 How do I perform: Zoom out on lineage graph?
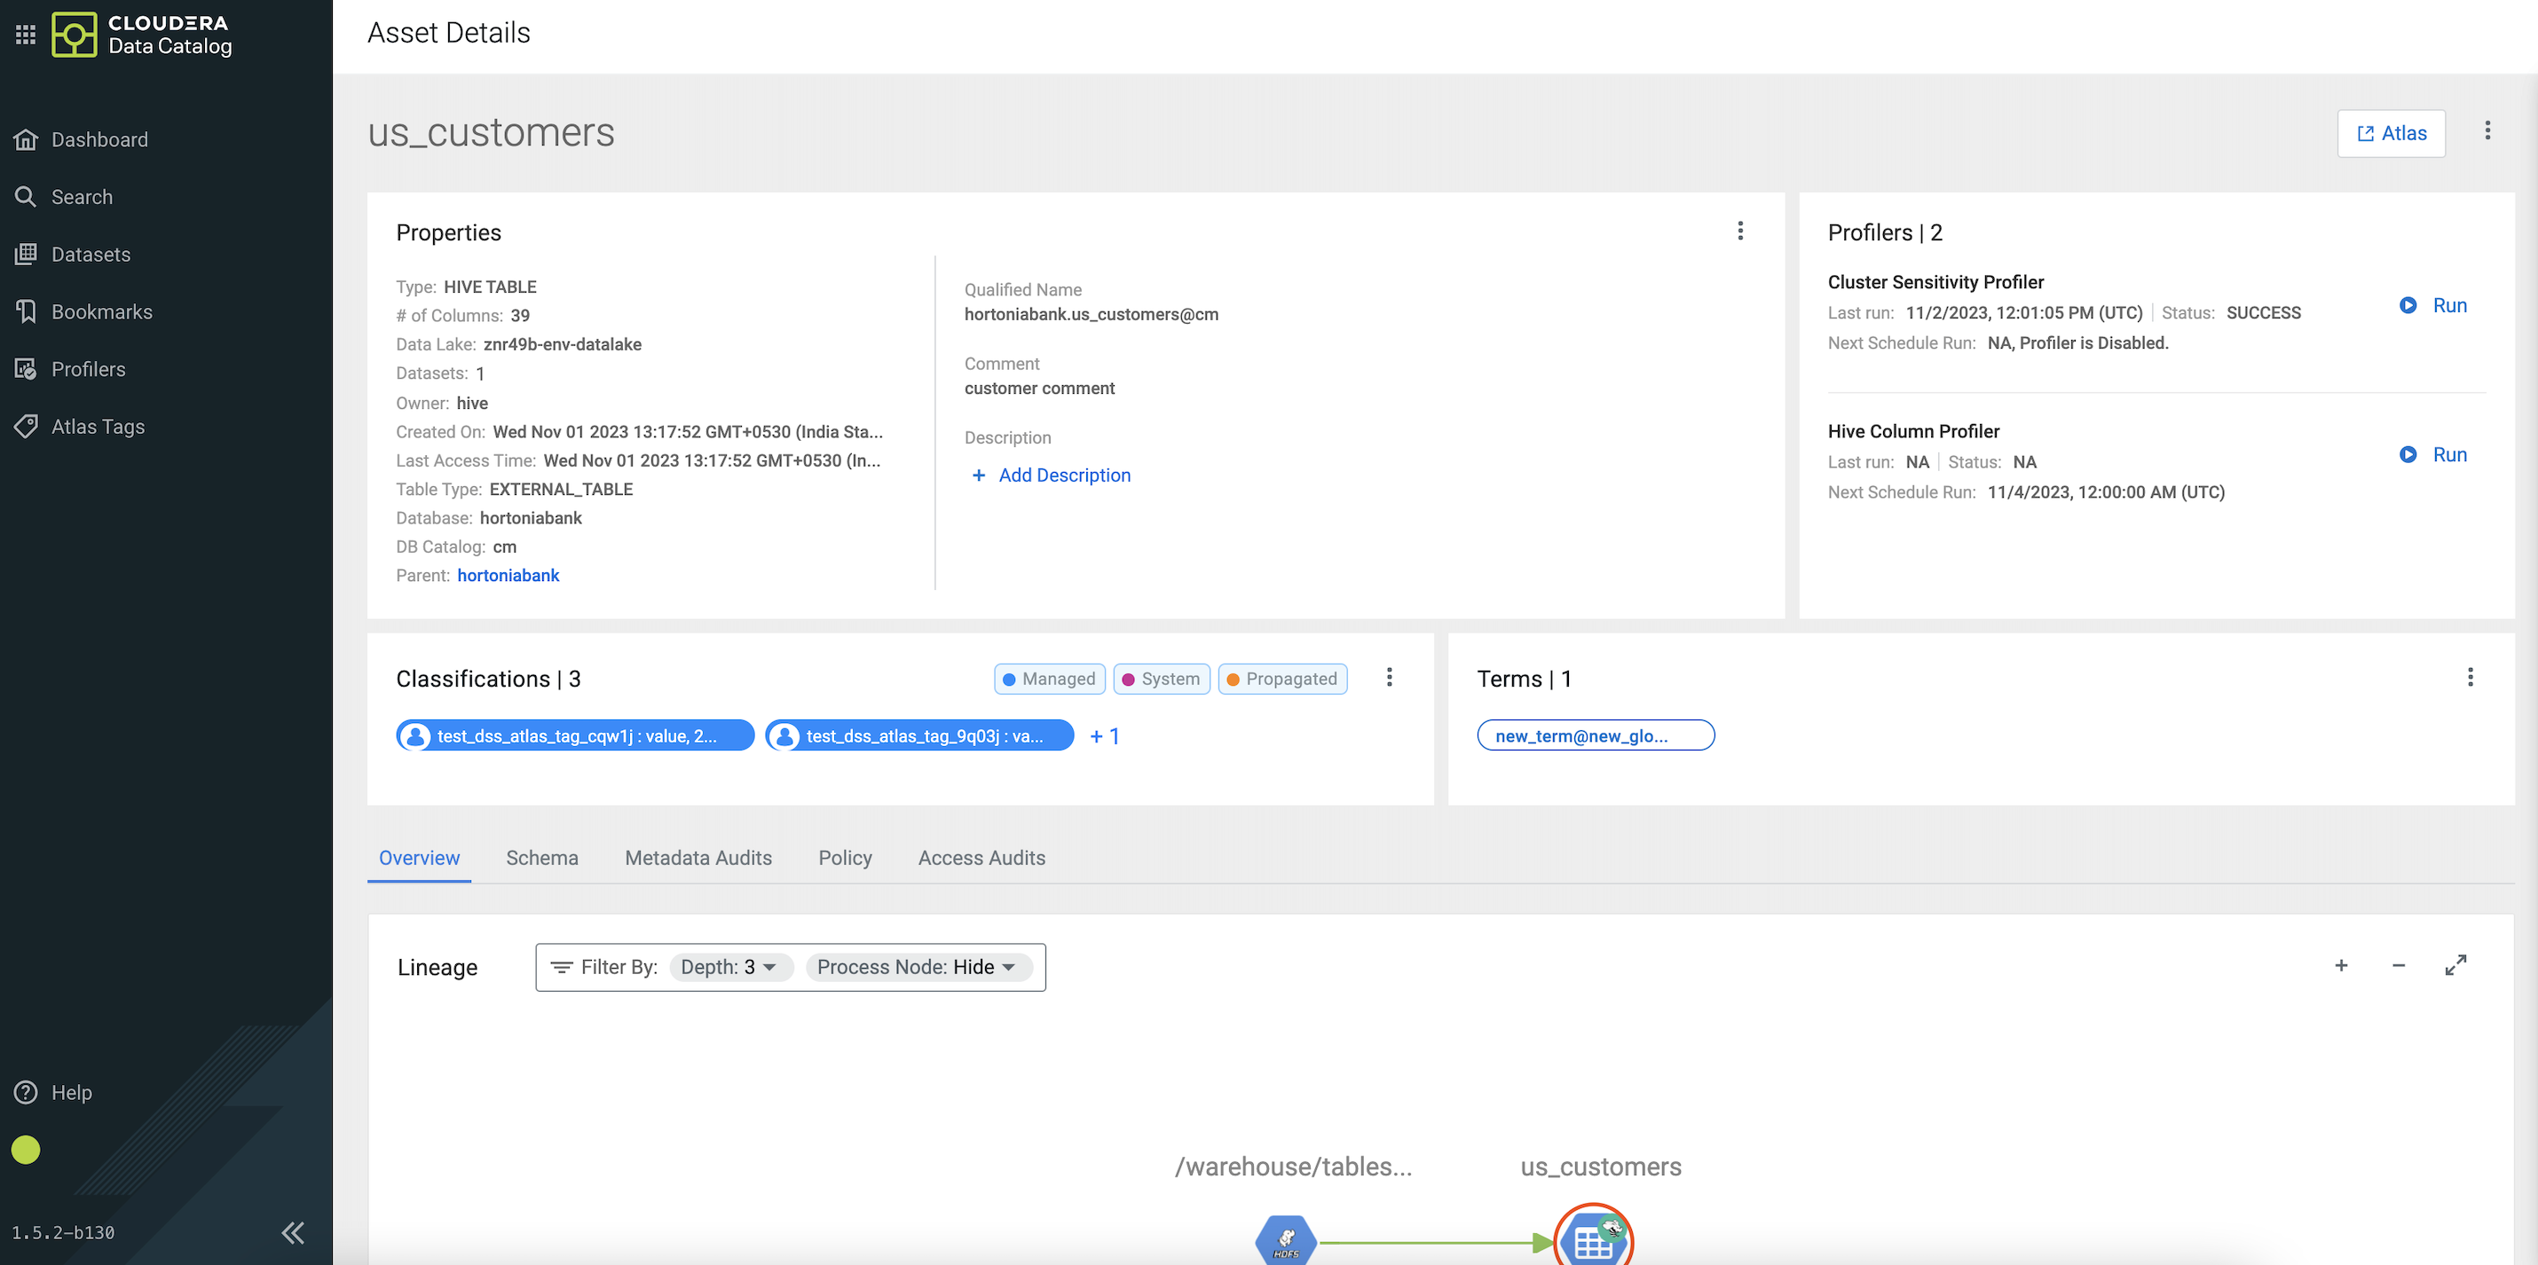pos(2398,965)
